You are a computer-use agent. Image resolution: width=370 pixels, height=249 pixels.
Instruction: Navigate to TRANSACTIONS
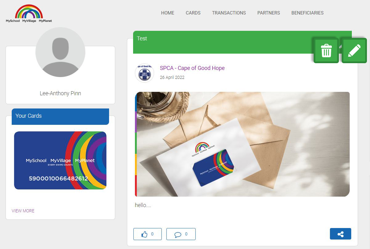[x=229, y=13]
